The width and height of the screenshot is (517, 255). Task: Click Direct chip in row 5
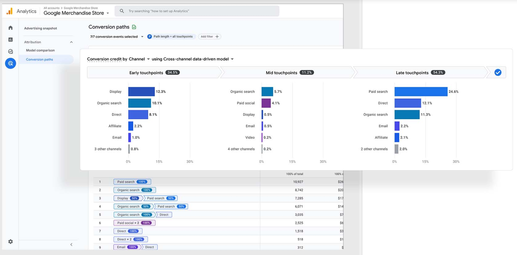164,215
